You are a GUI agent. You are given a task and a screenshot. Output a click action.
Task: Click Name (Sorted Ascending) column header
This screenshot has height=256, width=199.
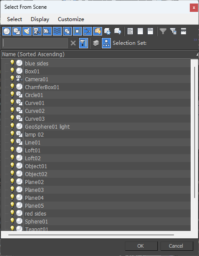(x=99, y=54)
